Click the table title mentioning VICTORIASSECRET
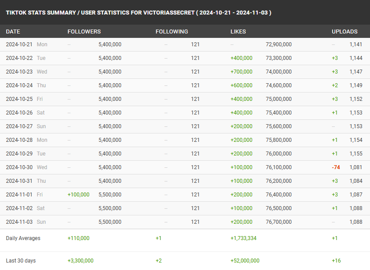The width and height of the screenshot is (370, 270). pyautogui.click(x=138, y=12)
